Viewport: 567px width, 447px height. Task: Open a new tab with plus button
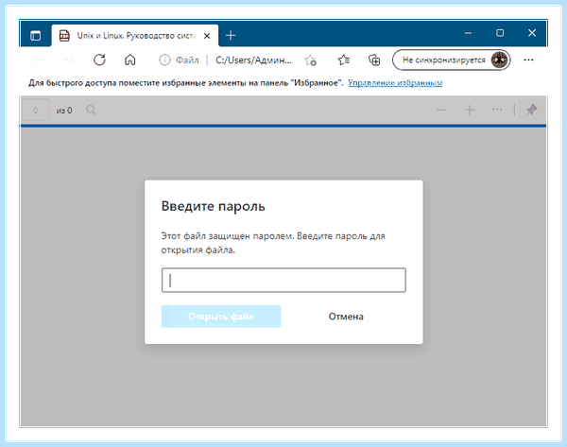coord(231,36)
